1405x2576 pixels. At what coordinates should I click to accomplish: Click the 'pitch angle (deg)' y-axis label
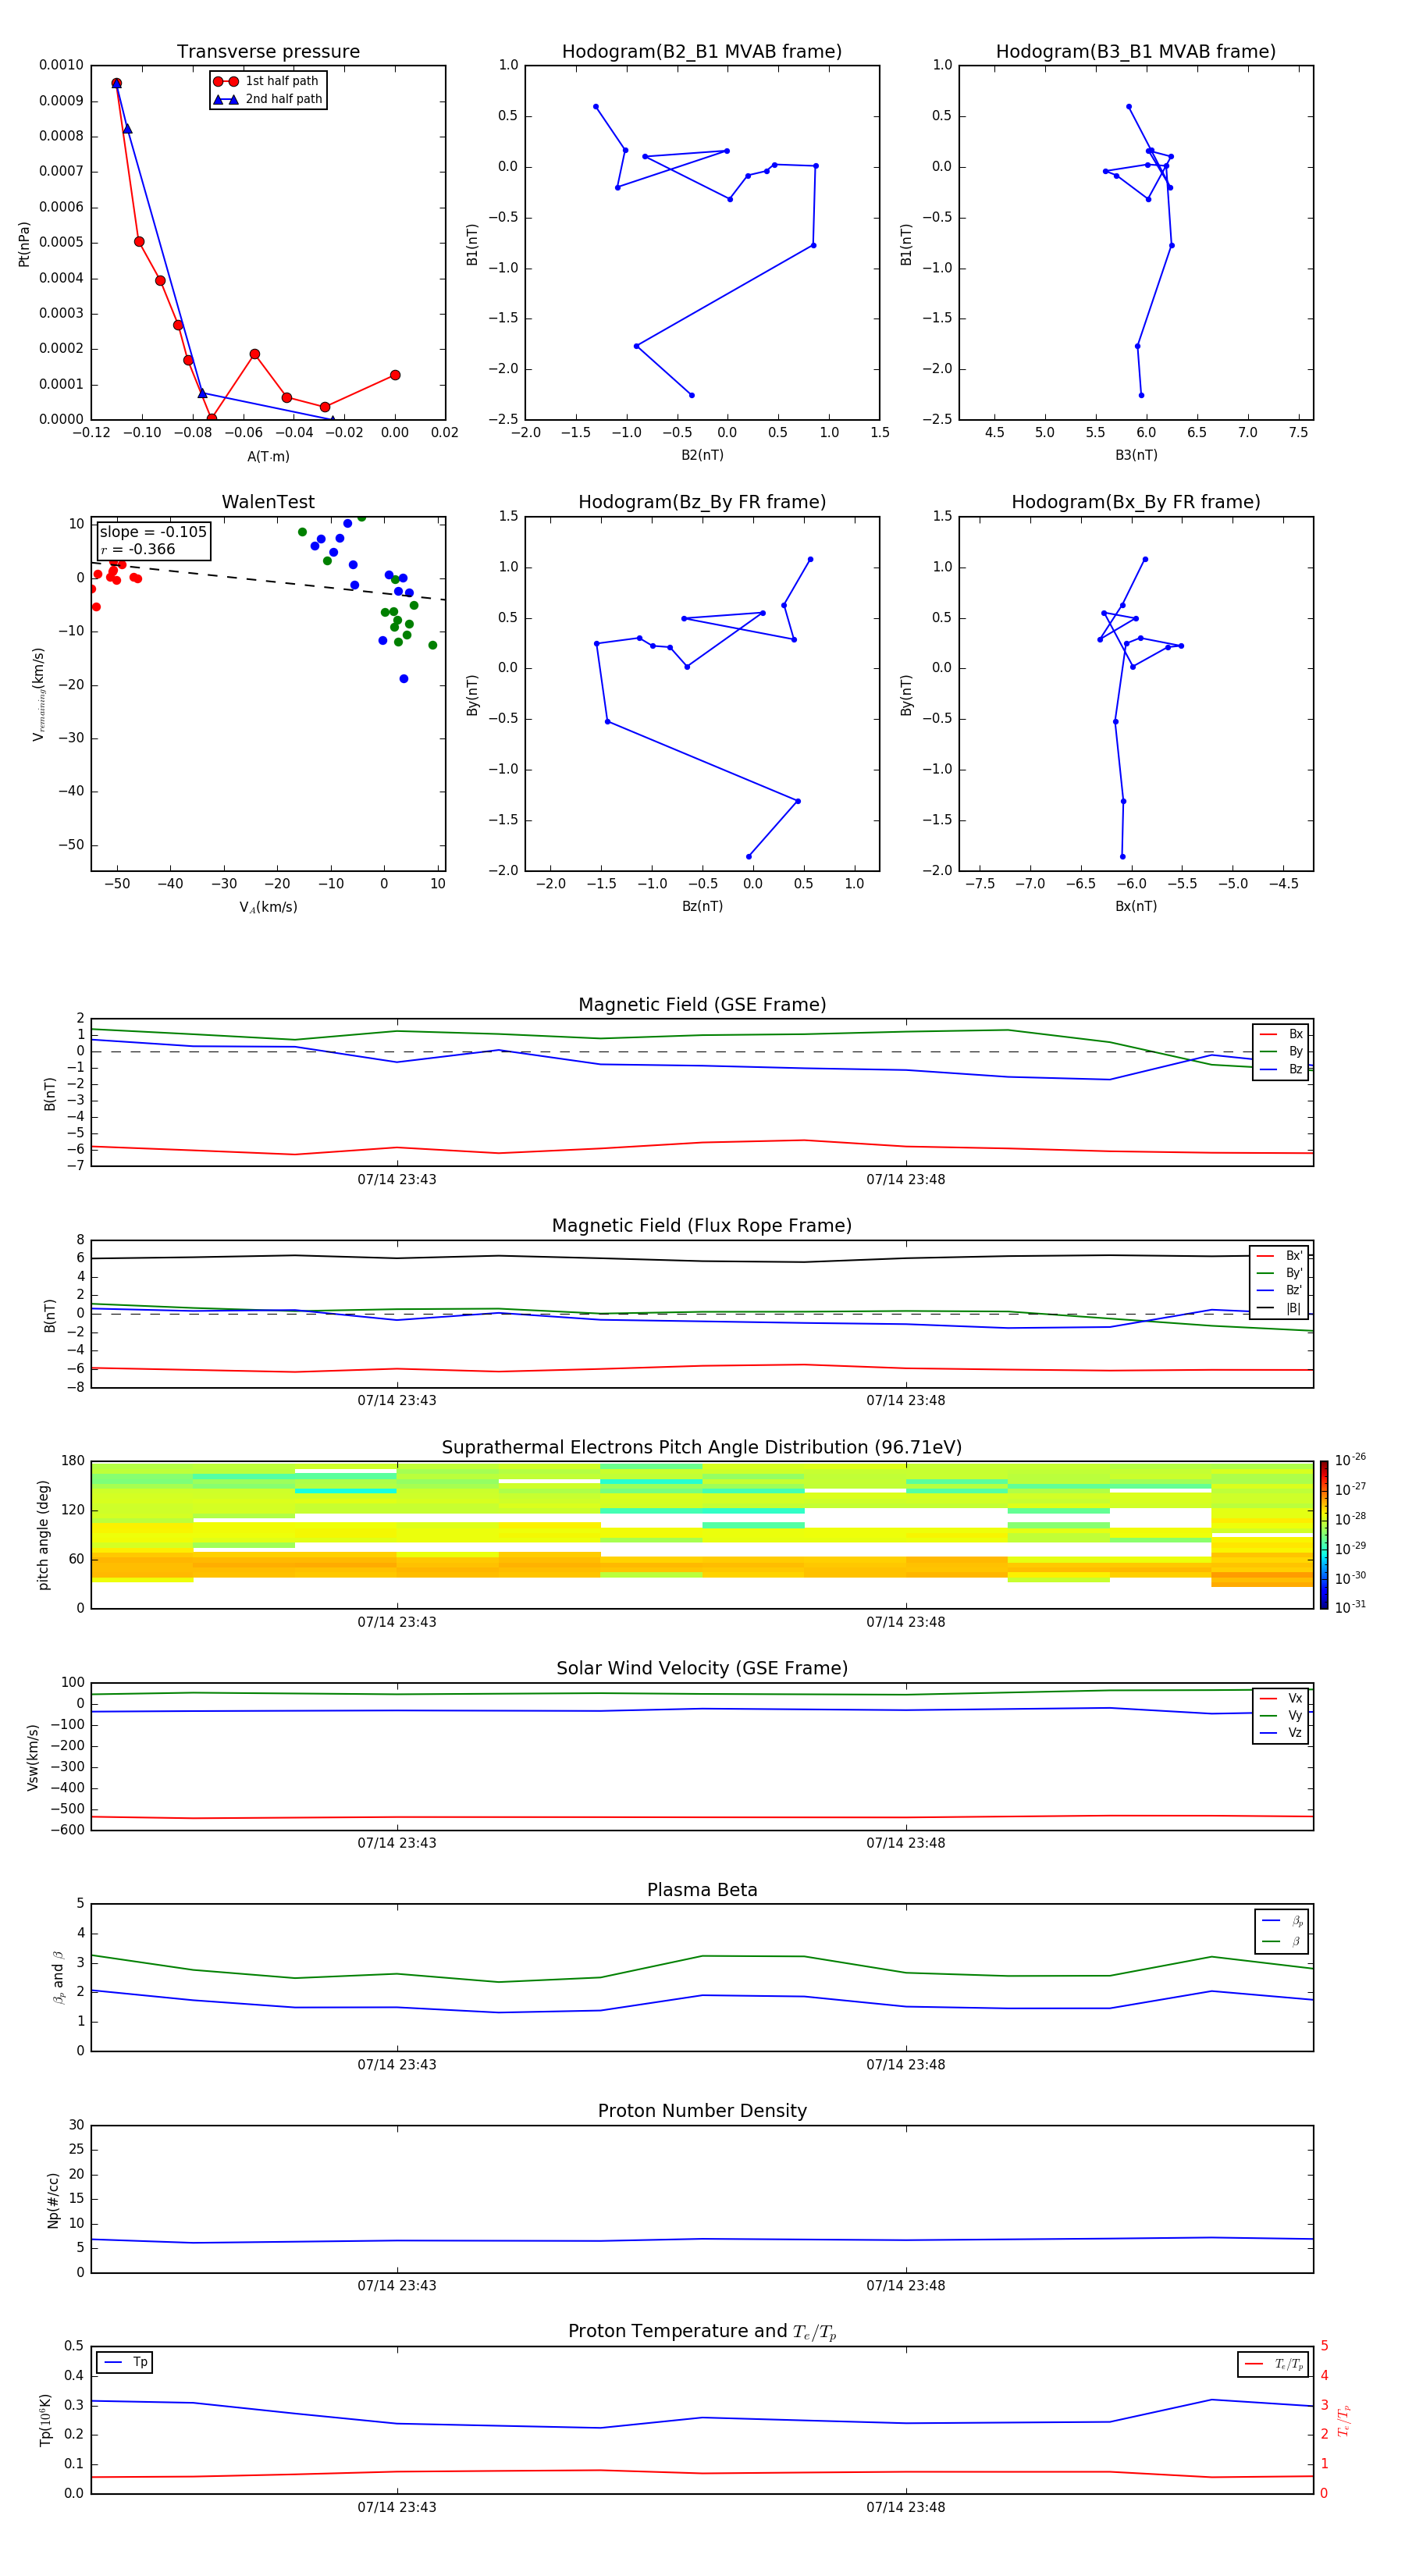pyautogui.click(x=43, y=1535)
